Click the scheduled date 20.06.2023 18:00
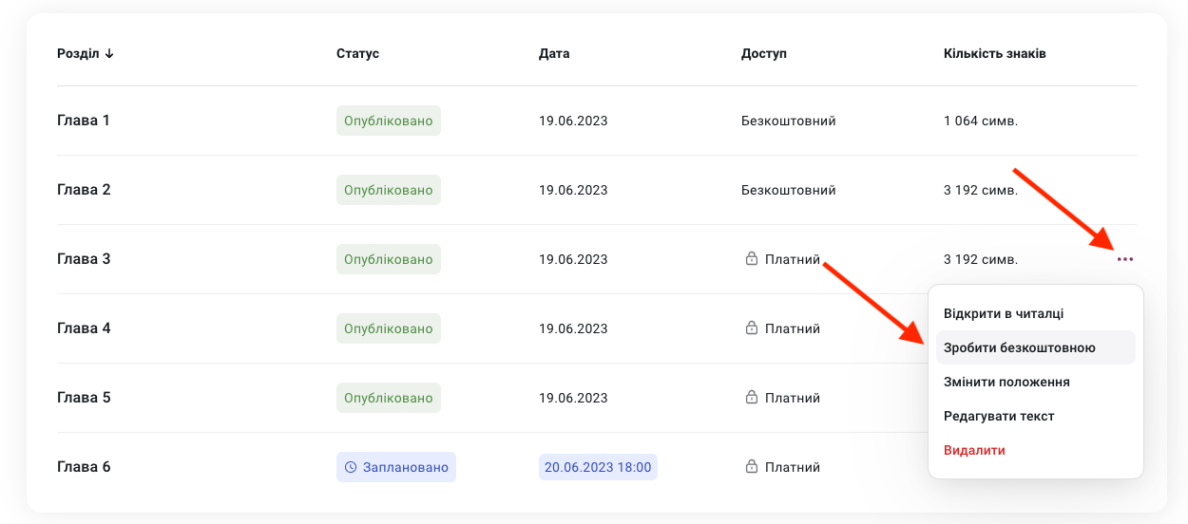The image size is (1188, 524). point(598,467)
